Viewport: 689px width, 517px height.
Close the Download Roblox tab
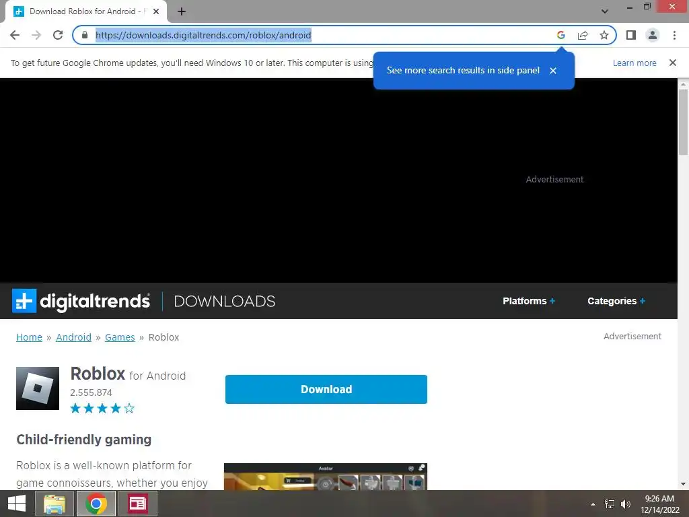click(156, 12)
